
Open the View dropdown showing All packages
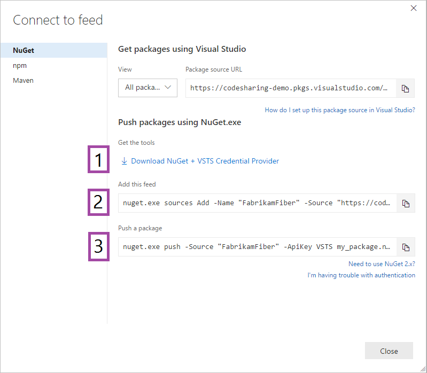point(147,88)
